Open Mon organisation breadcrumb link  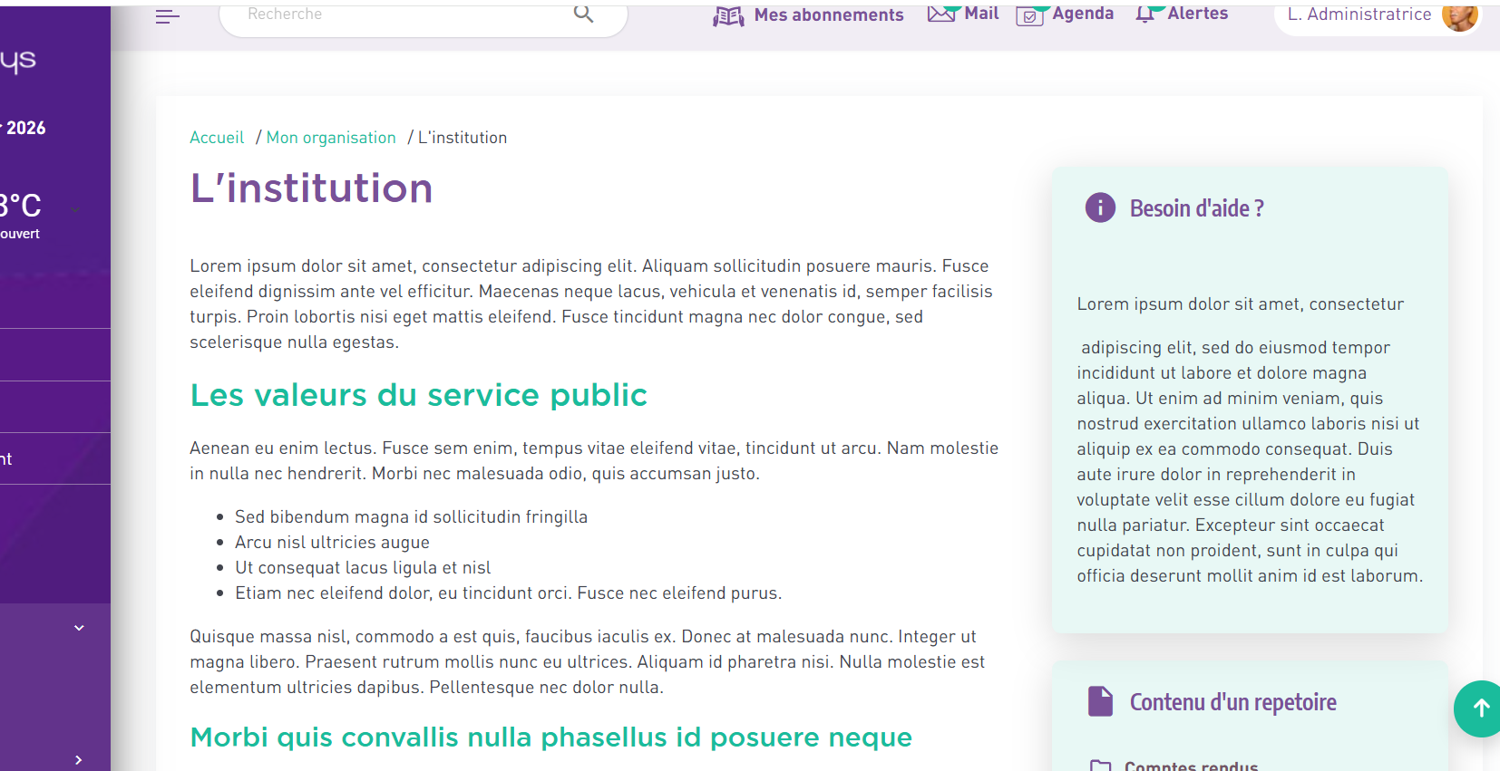click(331, 138)
